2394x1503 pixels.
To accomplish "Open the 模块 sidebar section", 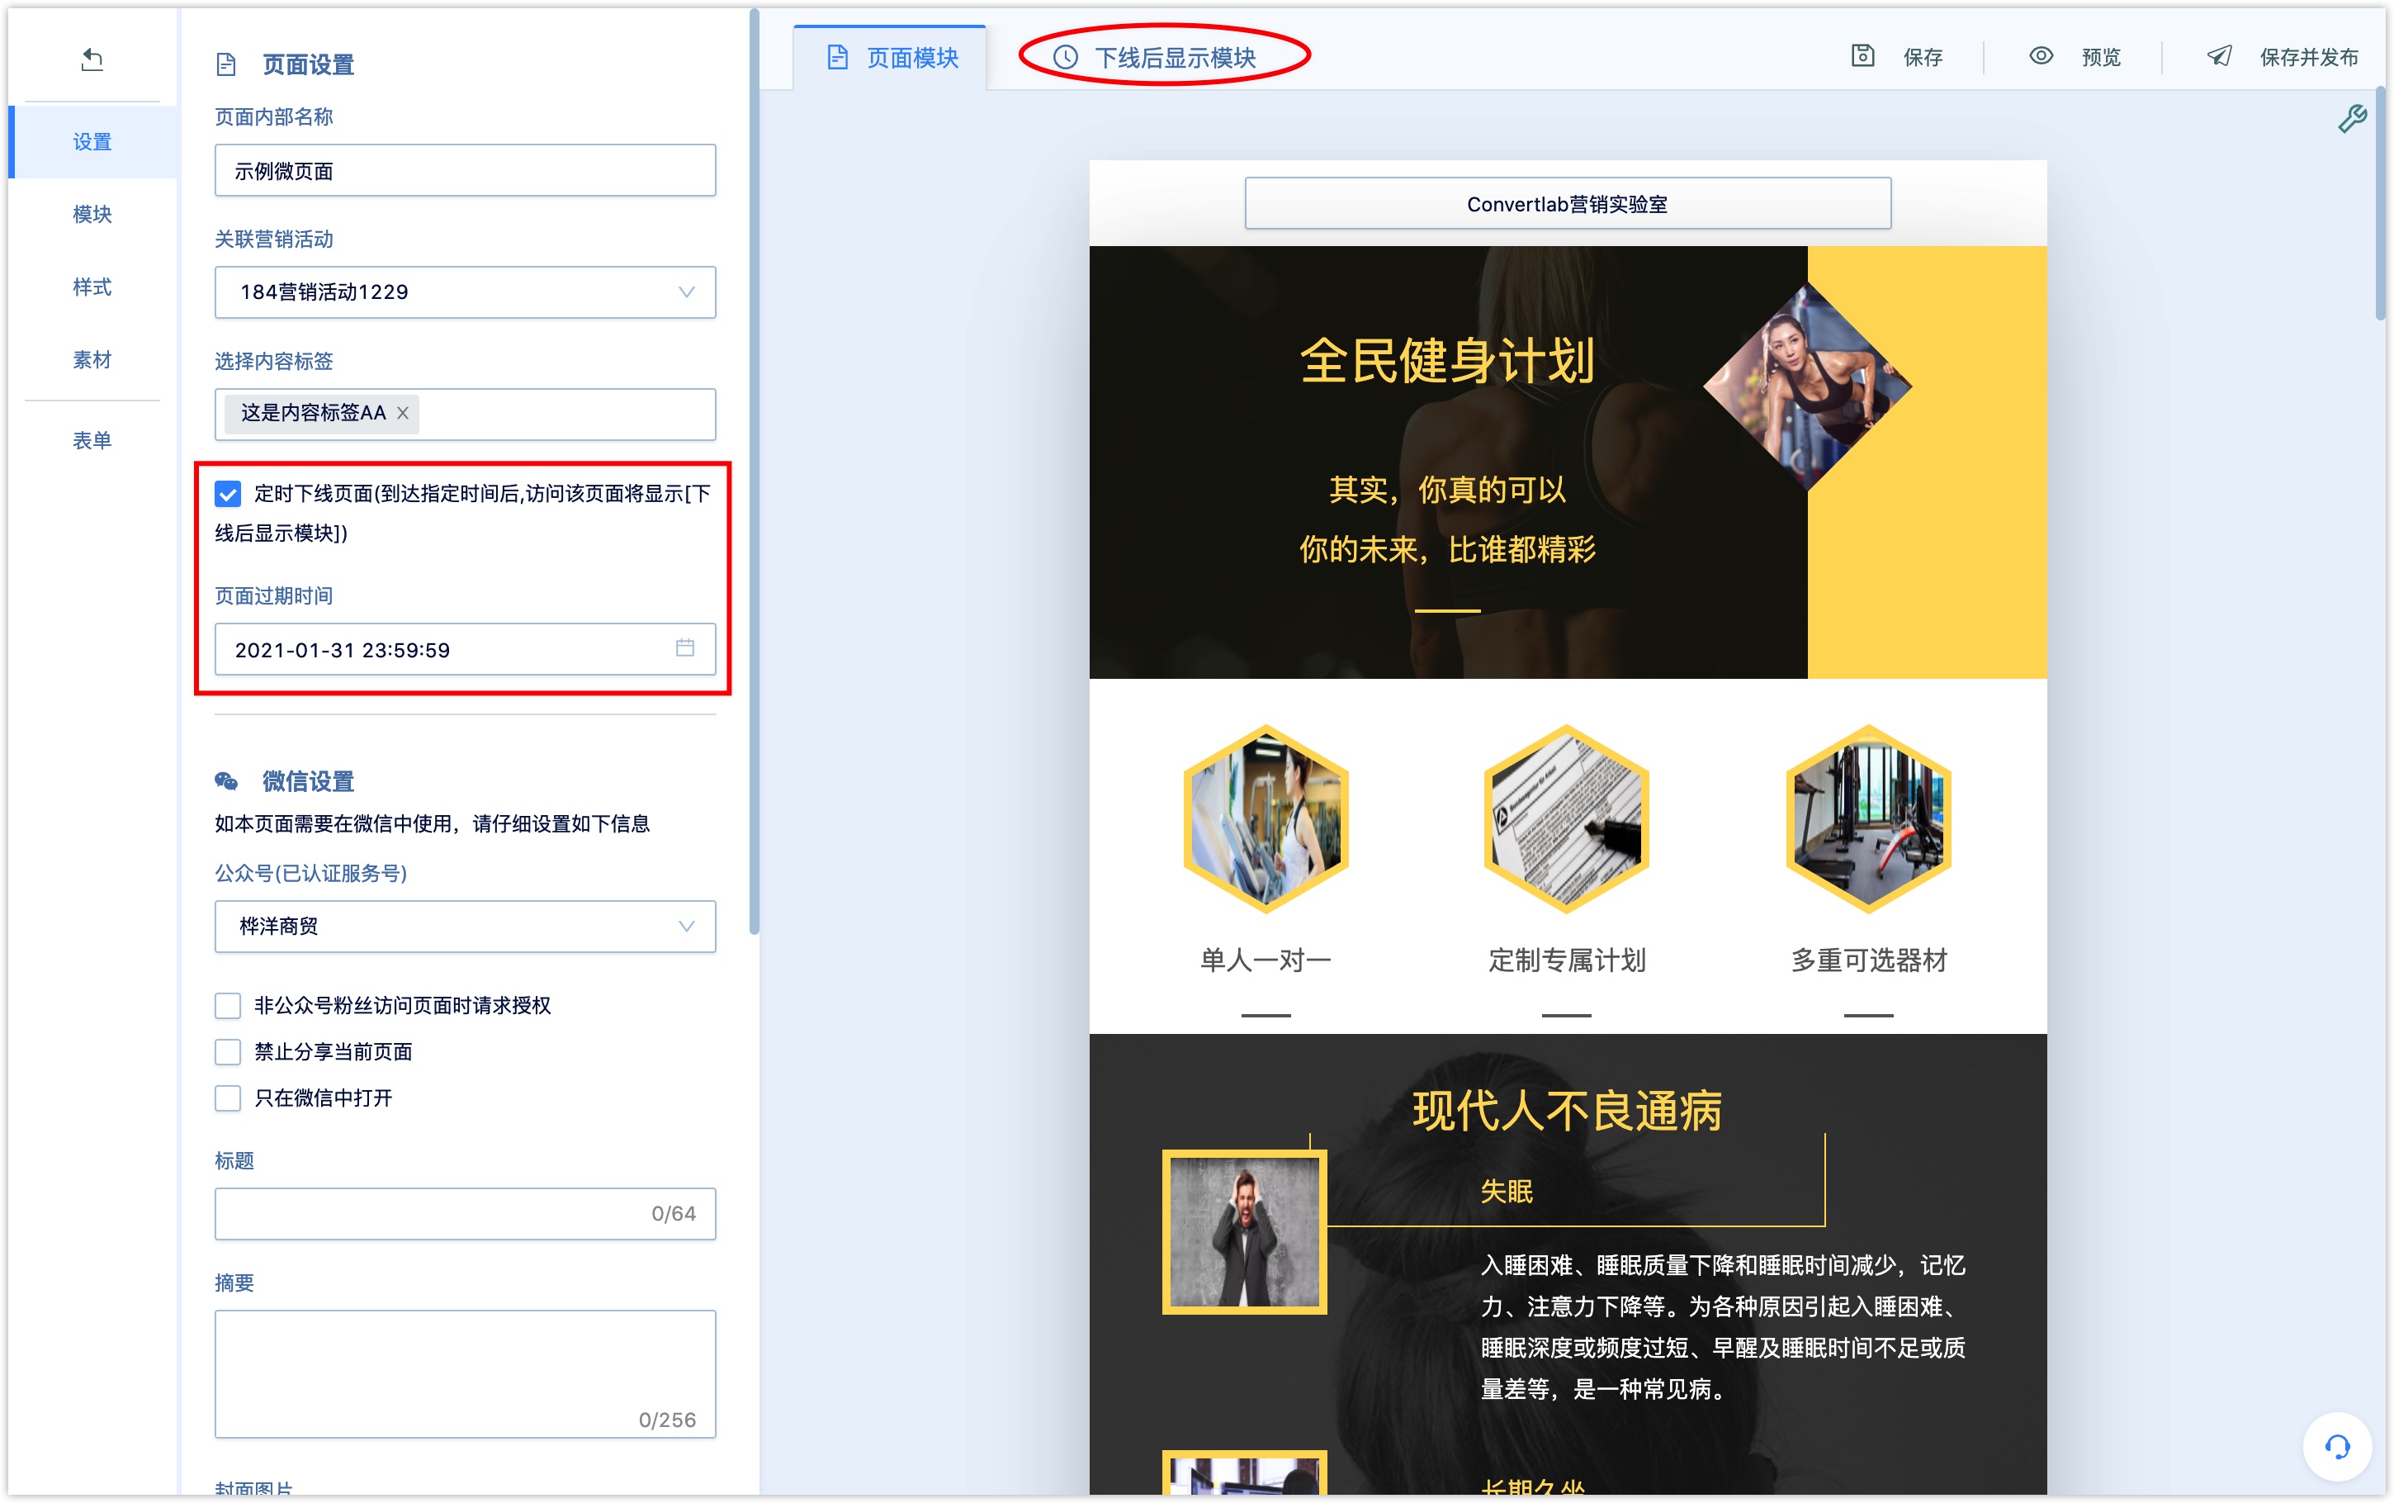I will 92,215.
